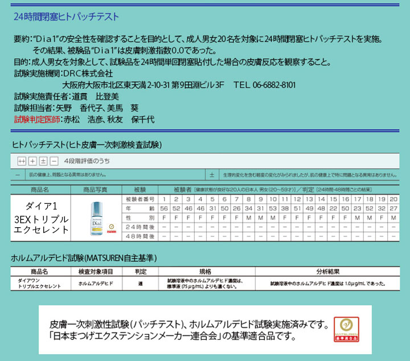This screenshot has height=361, width=410.
Task: Click the row label 性別
Action: pos(140,218)
